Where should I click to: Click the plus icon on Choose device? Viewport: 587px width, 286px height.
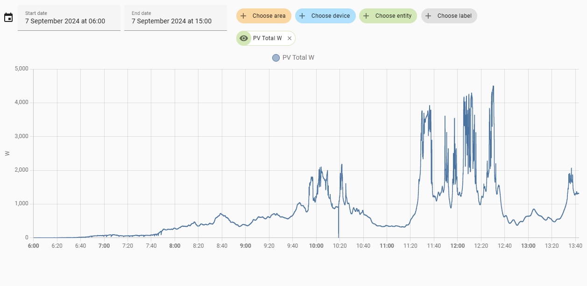point(302,16)
